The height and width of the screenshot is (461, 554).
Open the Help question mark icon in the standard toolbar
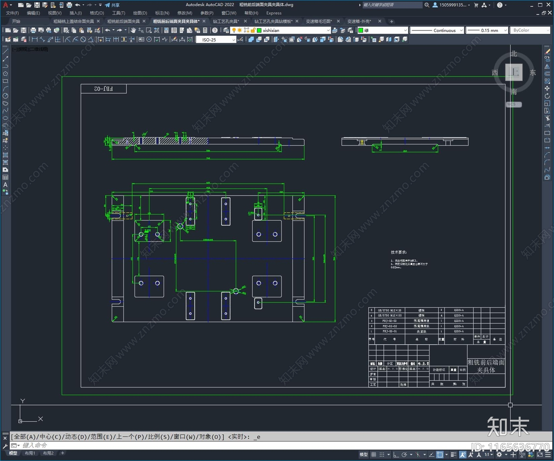point(215,30)
